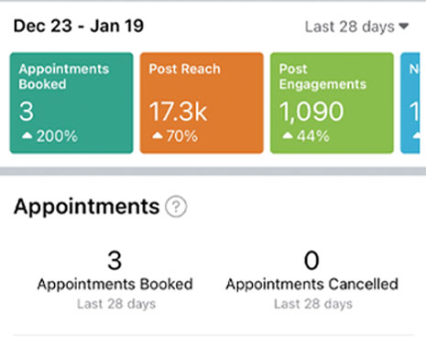Open the Last 28 days dropdown arrow
426x346 pixels.
404,27
